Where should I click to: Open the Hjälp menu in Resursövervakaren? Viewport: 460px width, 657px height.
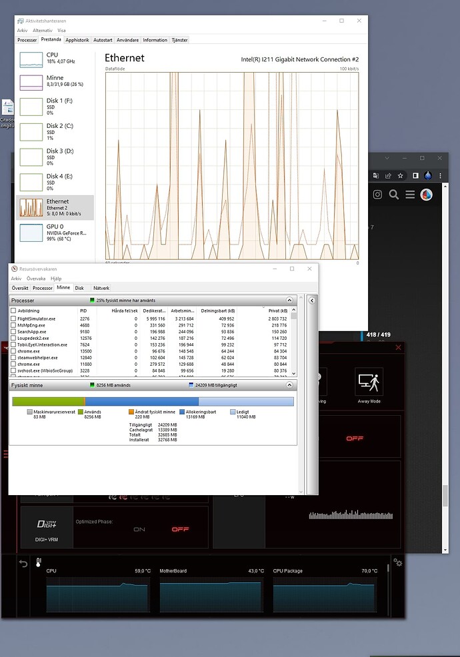[56, 279]
